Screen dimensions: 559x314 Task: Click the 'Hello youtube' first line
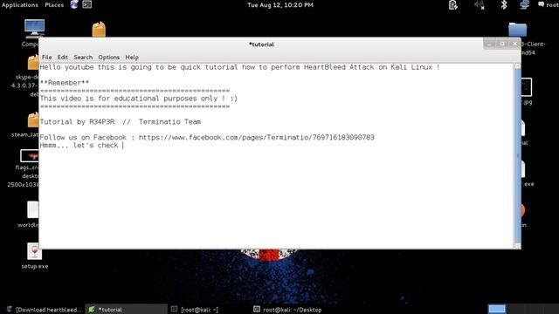(x=239, y=67)
